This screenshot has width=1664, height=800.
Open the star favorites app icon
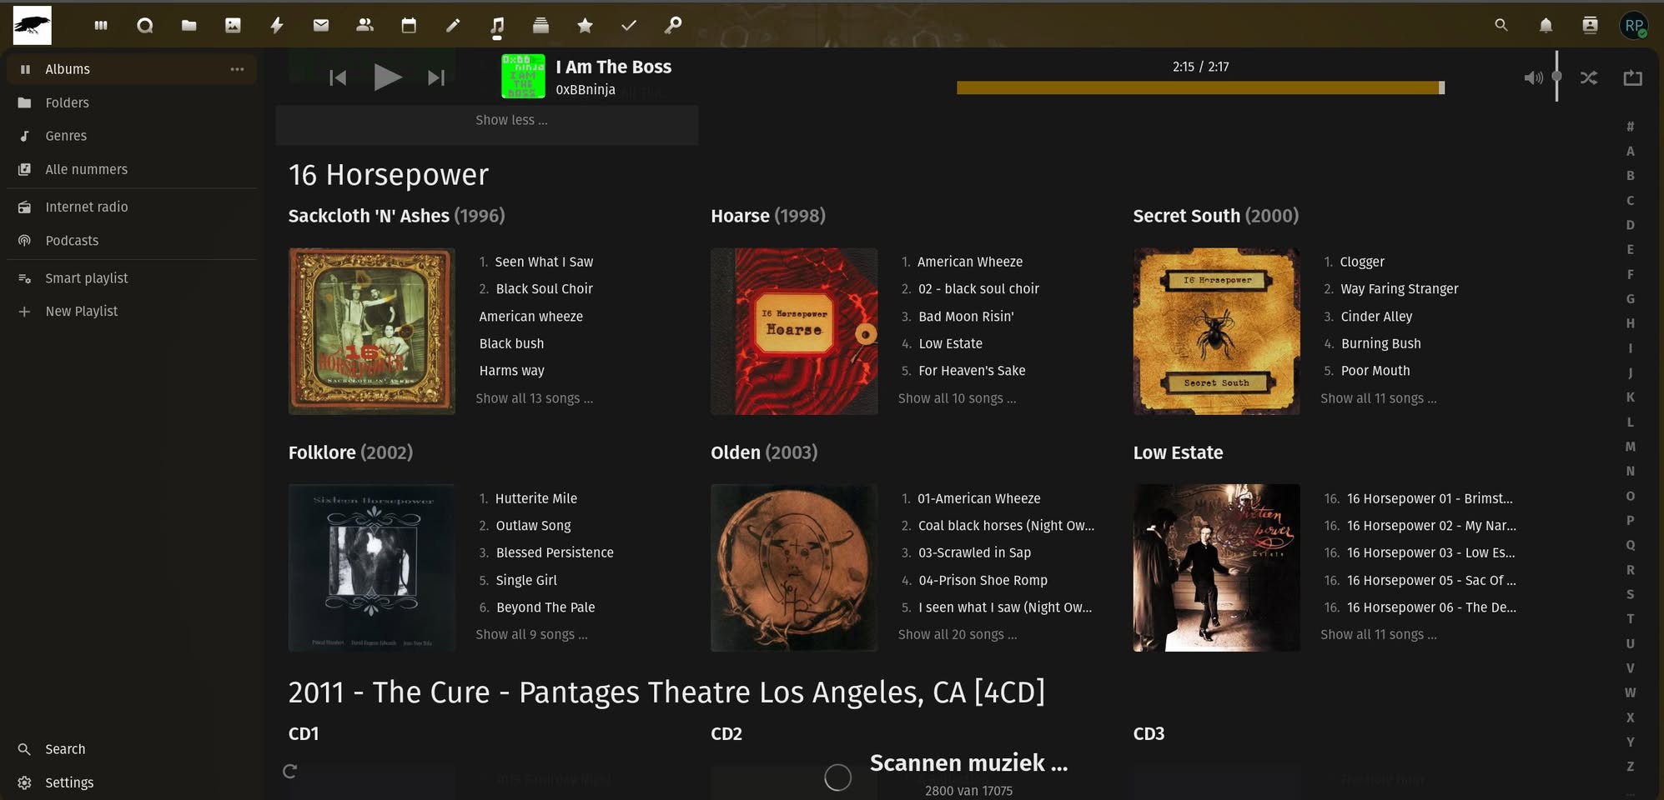pyautogui.click(x=585, y=26)
